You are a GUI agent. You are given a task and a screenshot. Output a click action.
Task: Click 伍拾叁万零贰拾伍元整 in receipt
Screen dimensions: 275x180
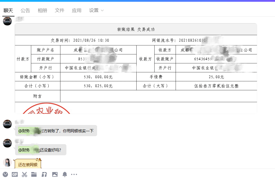(216, 86)
